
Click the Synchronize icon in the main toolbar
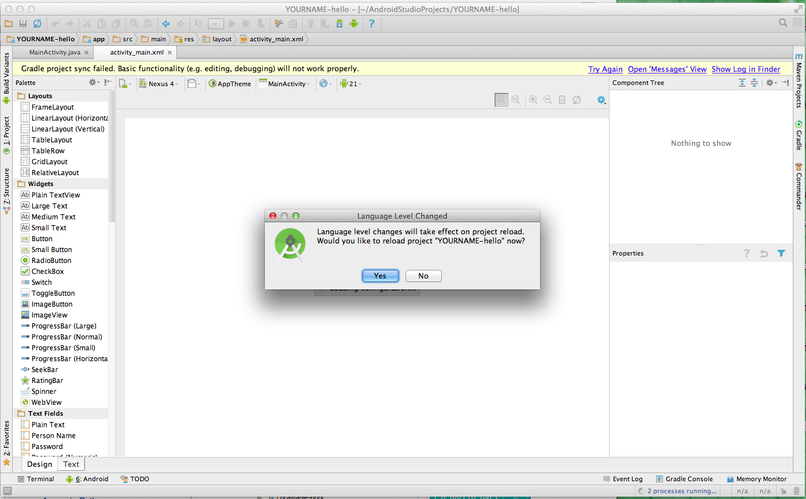coord(37,24)
